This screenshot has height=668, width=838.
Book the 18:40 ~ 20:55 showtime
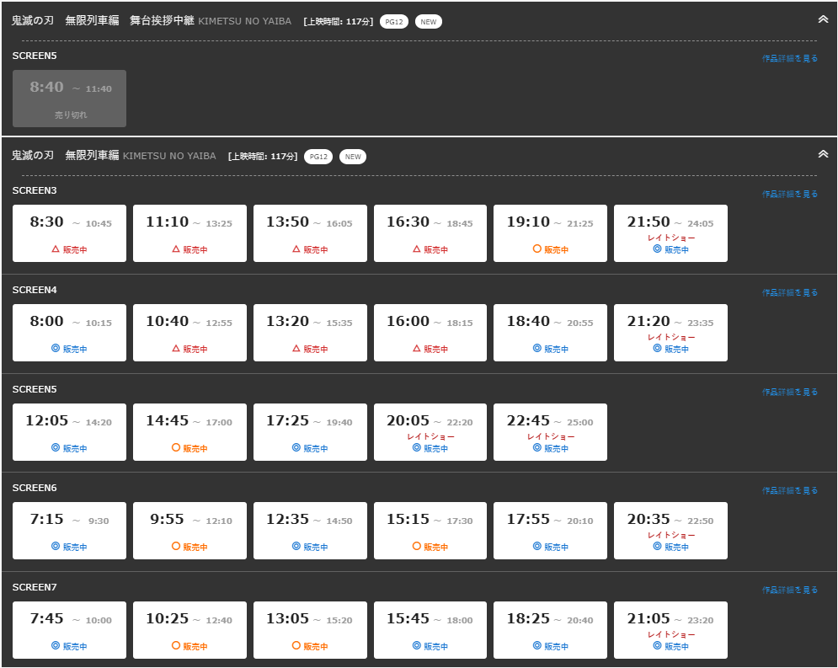click(550, 333)
